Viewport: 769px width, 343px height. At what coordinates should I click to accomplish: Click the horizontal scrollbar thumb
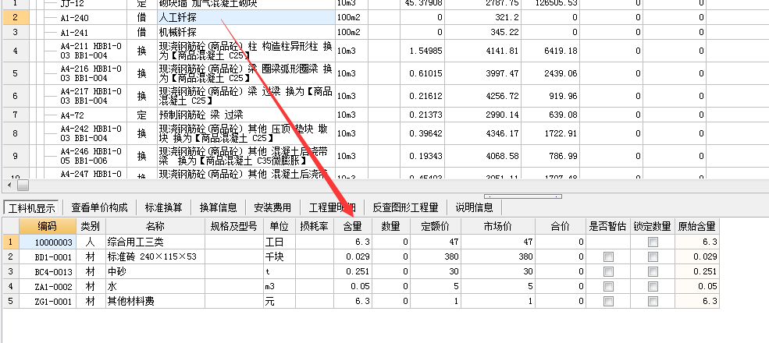23,186
